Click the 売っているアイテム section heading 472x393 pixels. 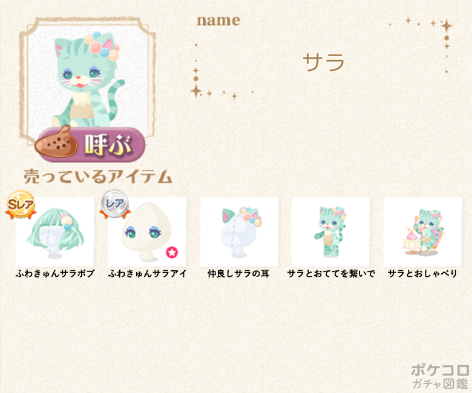point(98,176)
